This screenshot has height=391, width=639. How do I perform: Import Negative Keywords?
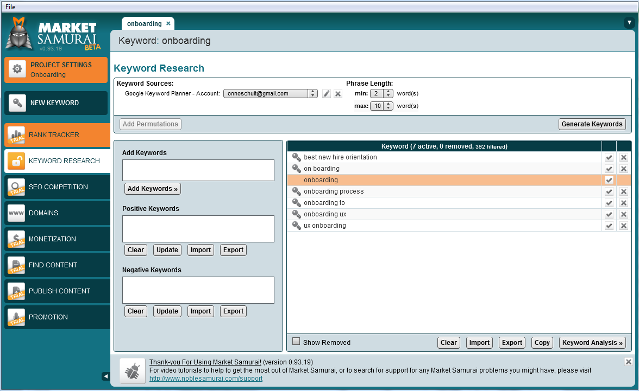point(201,311)
